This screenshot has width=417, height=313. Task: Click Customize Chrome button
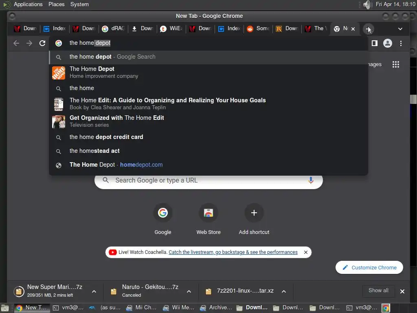coord(369,267)
